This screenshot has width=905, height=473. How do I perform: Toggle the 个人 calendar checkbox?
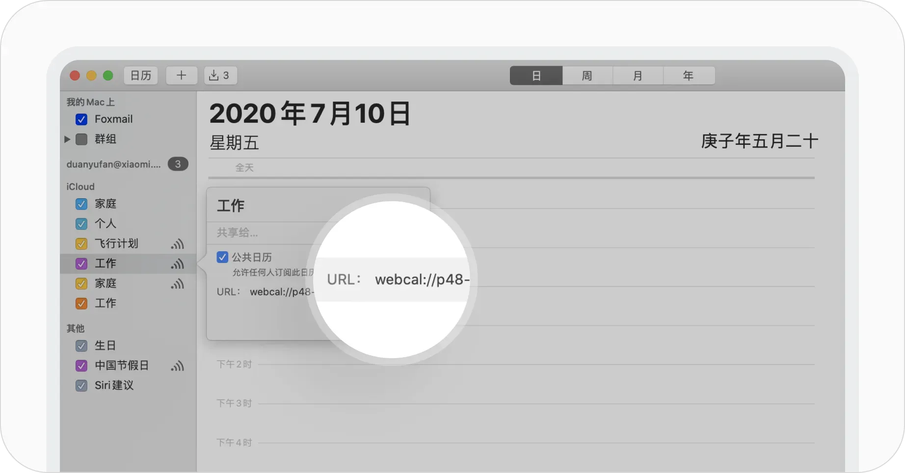tap(81, 224)
